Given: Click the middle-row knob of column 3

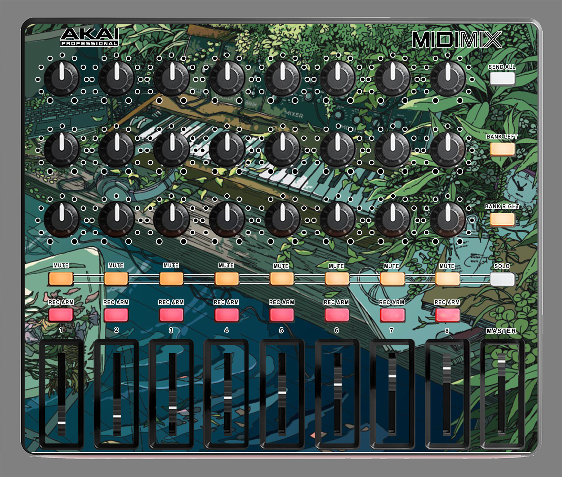Looking at the screenshot, I should pyautogui.click(x=171, y=149).
